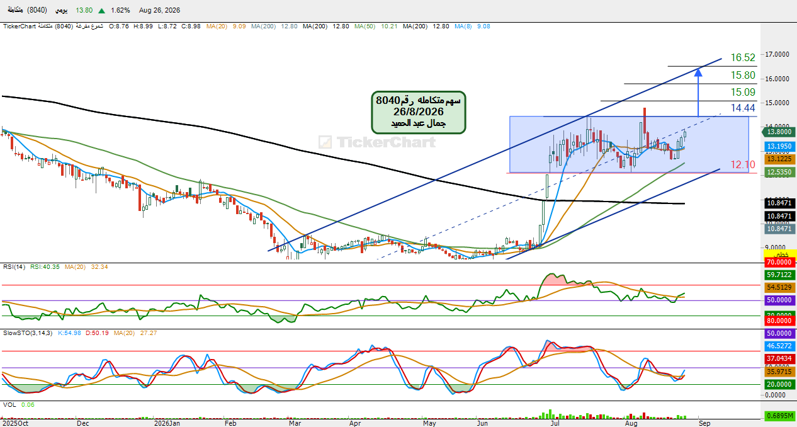This screenshot has width=797, height=427.
Task: Click the blue 46.5272 stochastic tag
Action: point(779,346)
